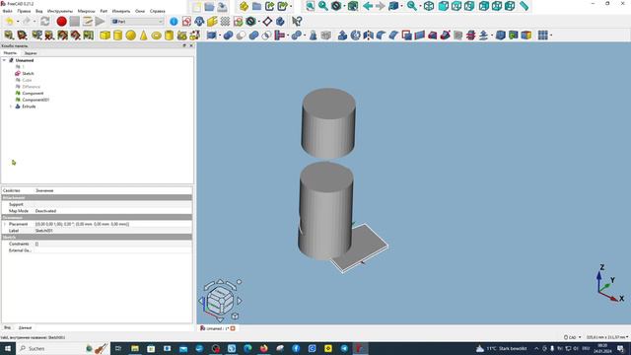Create a torus solid primitive
Viewport: 631px width, 355px height.
(x=156, y=35)
